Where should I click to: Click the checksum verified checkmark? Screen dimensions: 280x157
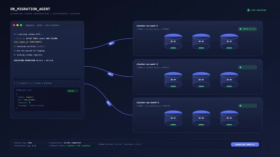15,46
